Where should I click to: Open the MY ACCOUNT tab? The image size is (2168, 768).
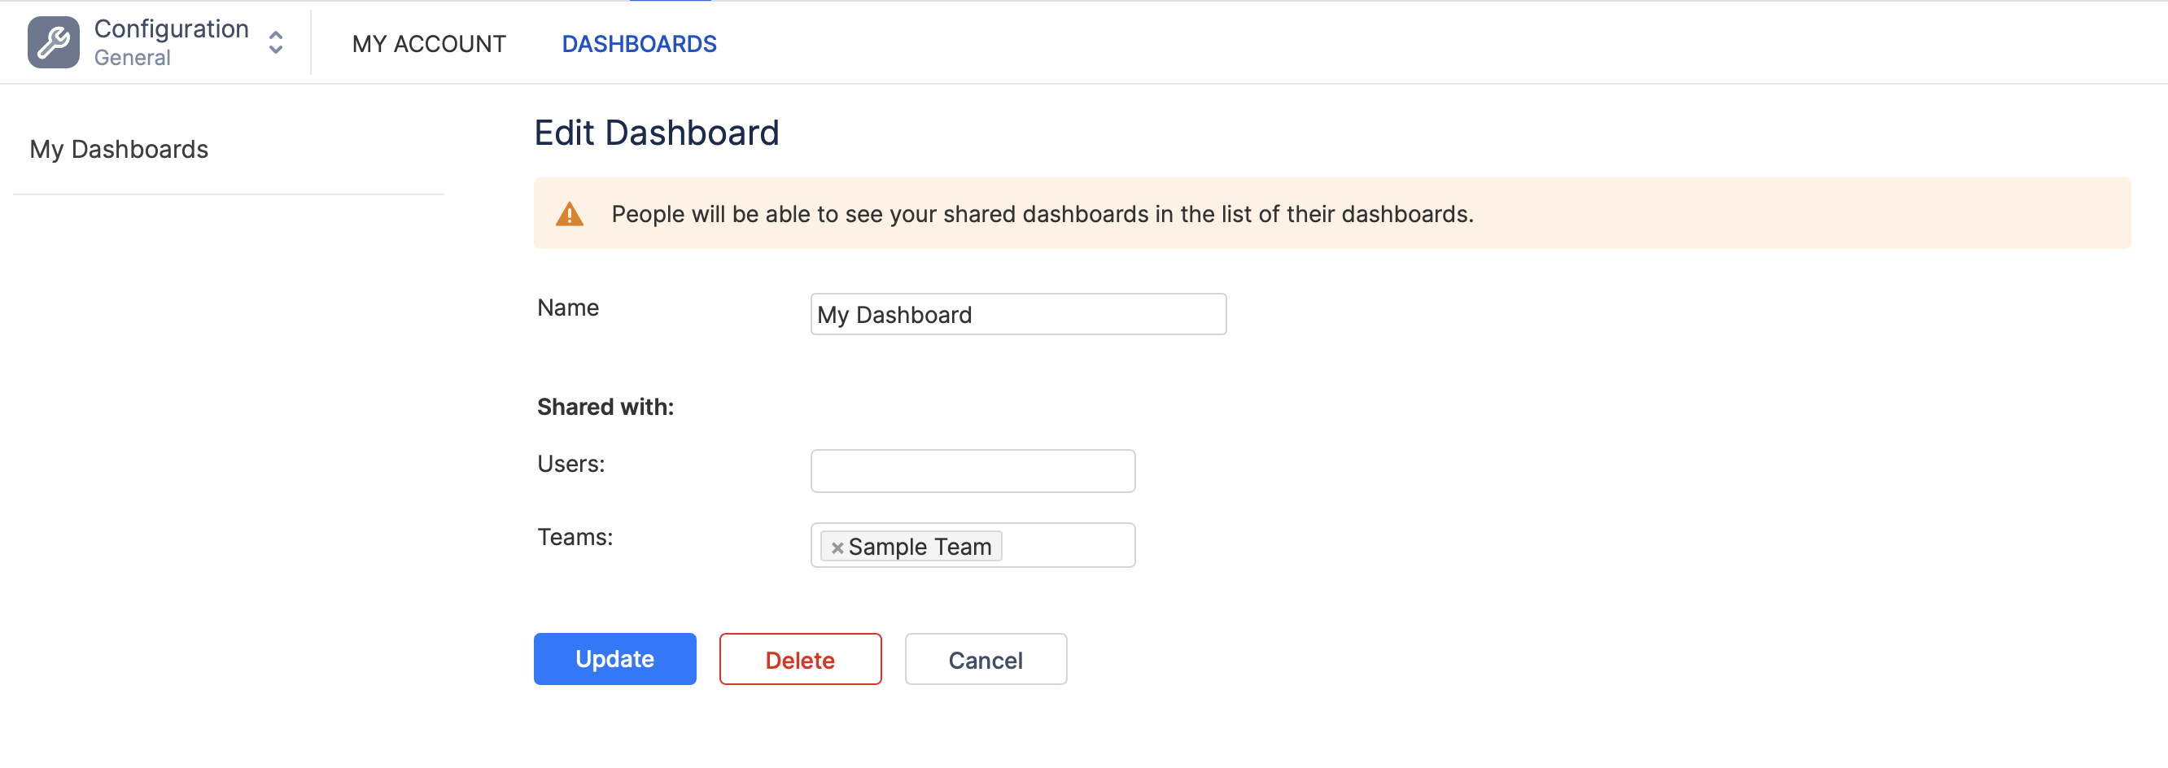(428, 44)
